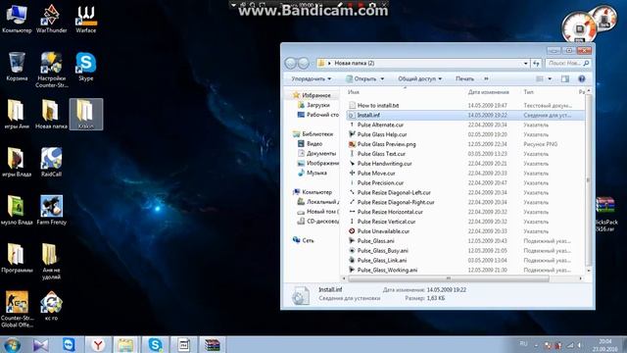Launch WarThunder desktop shortcut
This screenshot has height=353, width=627.
click(51, 19)
